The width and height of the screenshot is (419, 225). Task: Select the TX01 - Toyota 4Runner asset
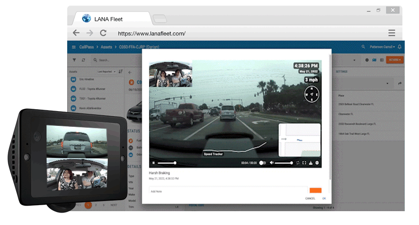(97, 99)
